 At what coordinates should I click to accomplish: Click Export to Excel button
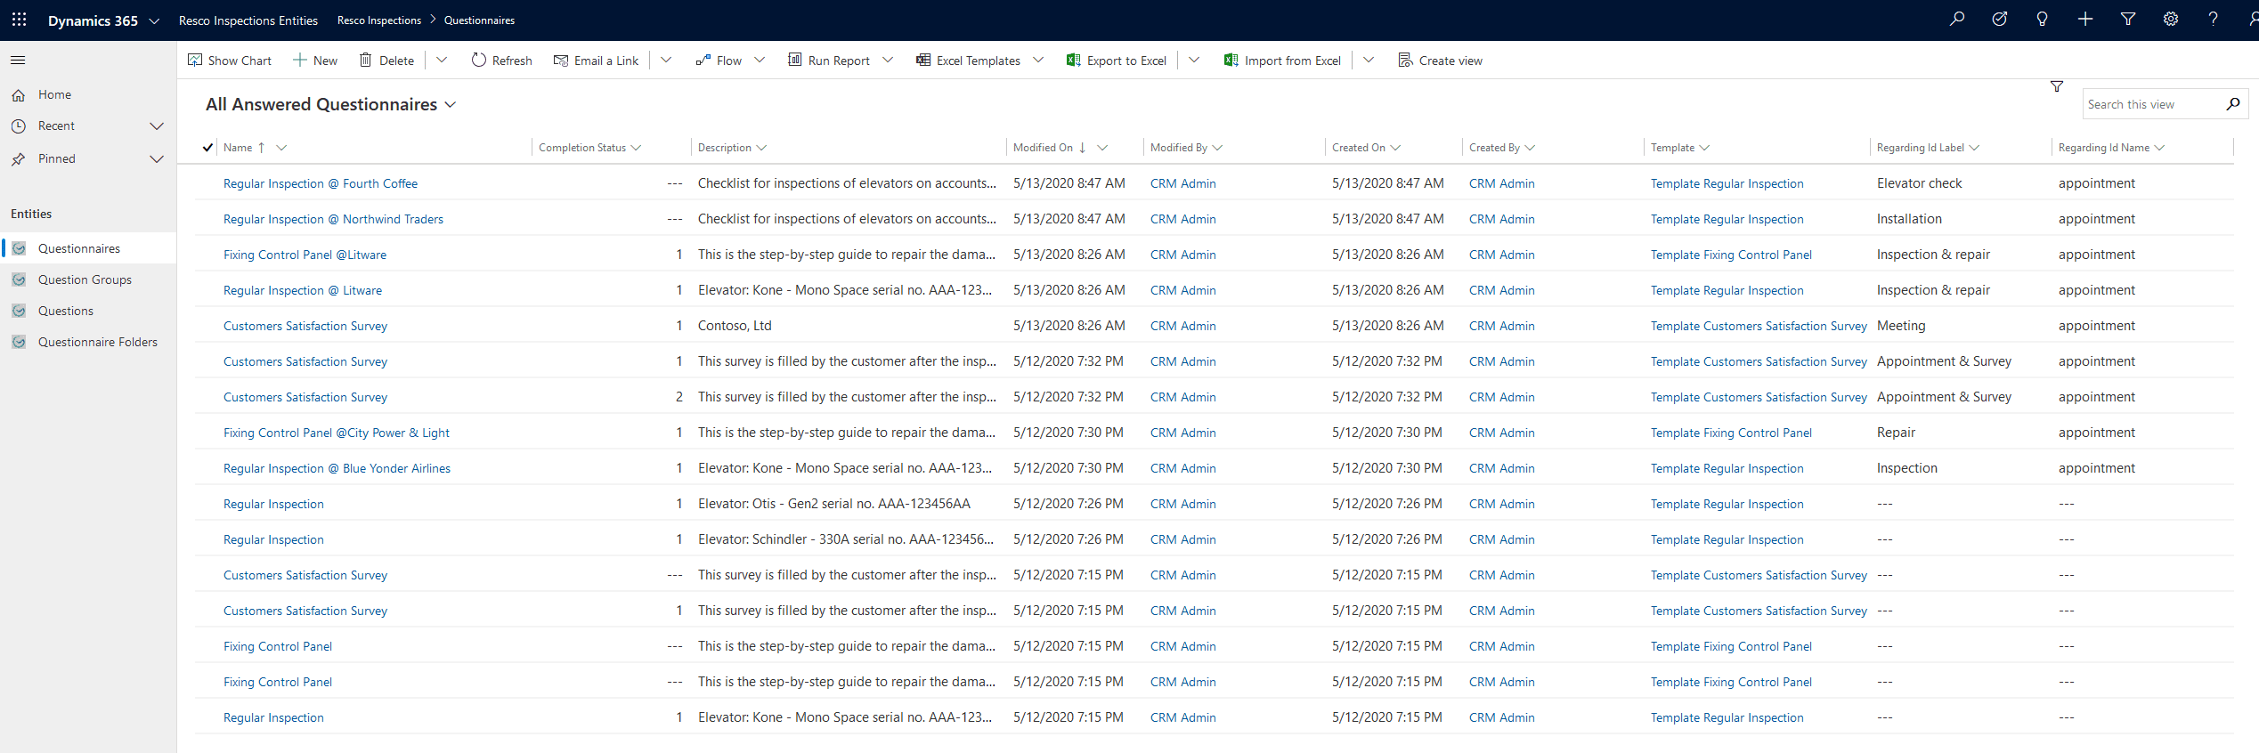[1117, 61]
